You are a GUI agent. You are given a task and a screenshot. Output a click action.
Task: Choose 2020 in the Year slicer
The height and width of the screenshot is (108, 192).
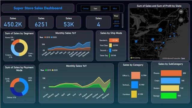[x=116, y=26]
